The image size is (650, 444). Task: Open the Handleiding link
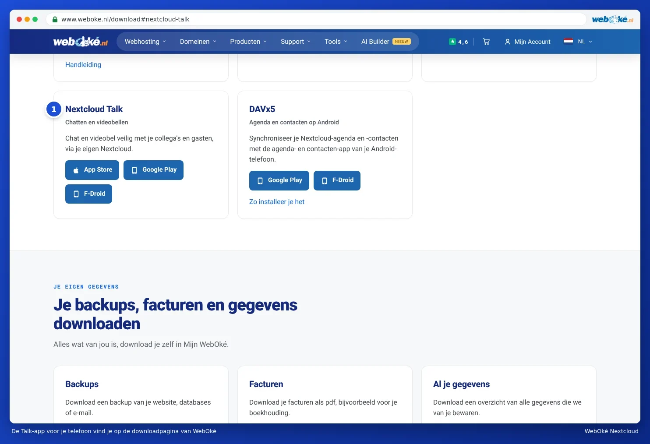point(83,65)
